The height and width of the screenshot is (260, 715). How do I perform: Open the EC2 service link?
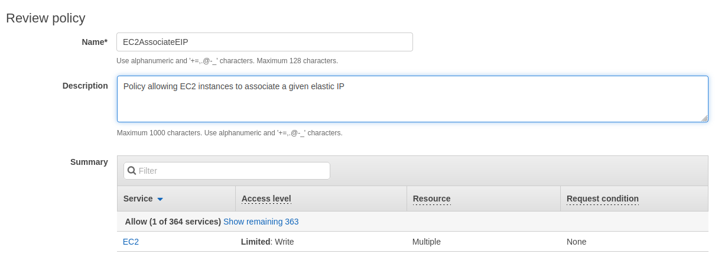(131, 242)
